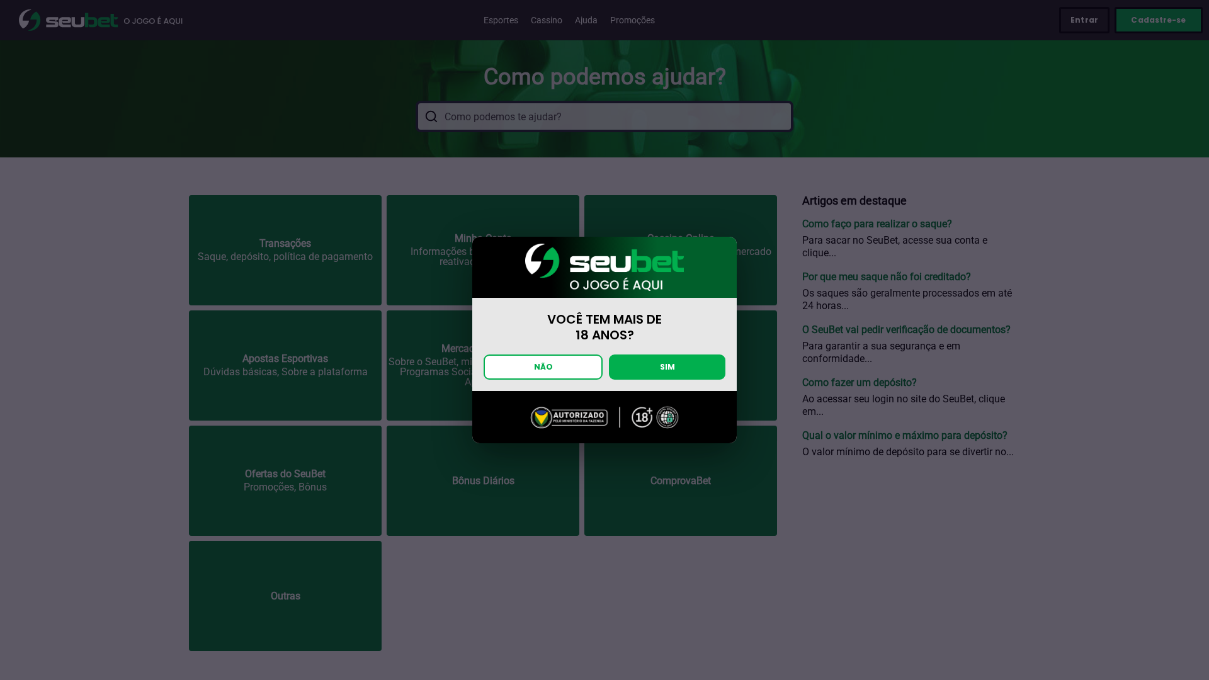Click the SeuBet logo in the header
Image resolution: width=1209 pixels, height=680 pixels.
point(68,20)
